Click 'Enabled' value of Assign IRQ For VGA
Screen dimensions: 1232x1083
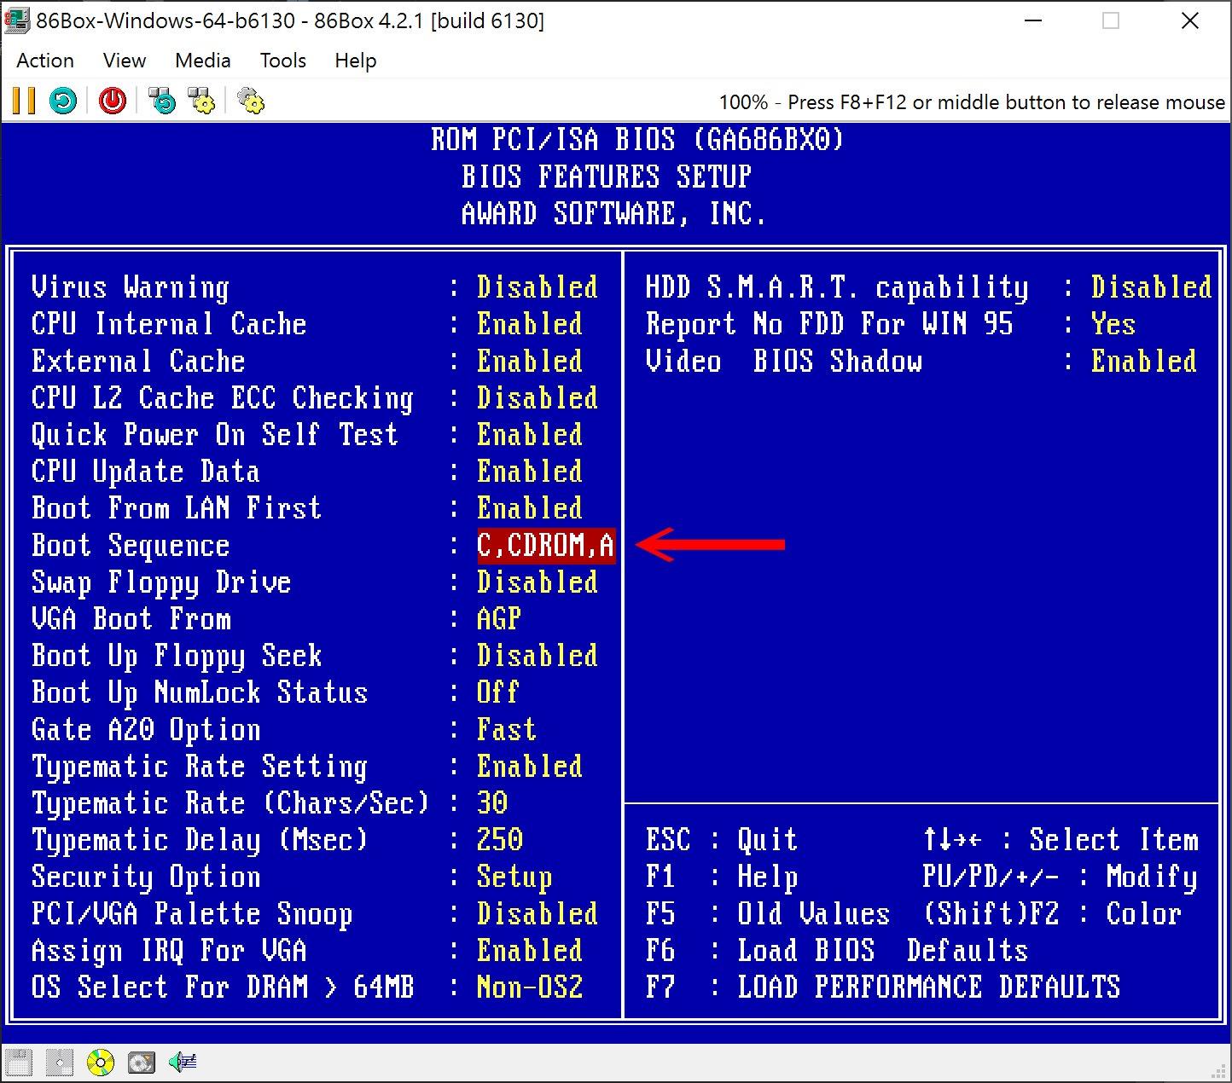point(530,950)
